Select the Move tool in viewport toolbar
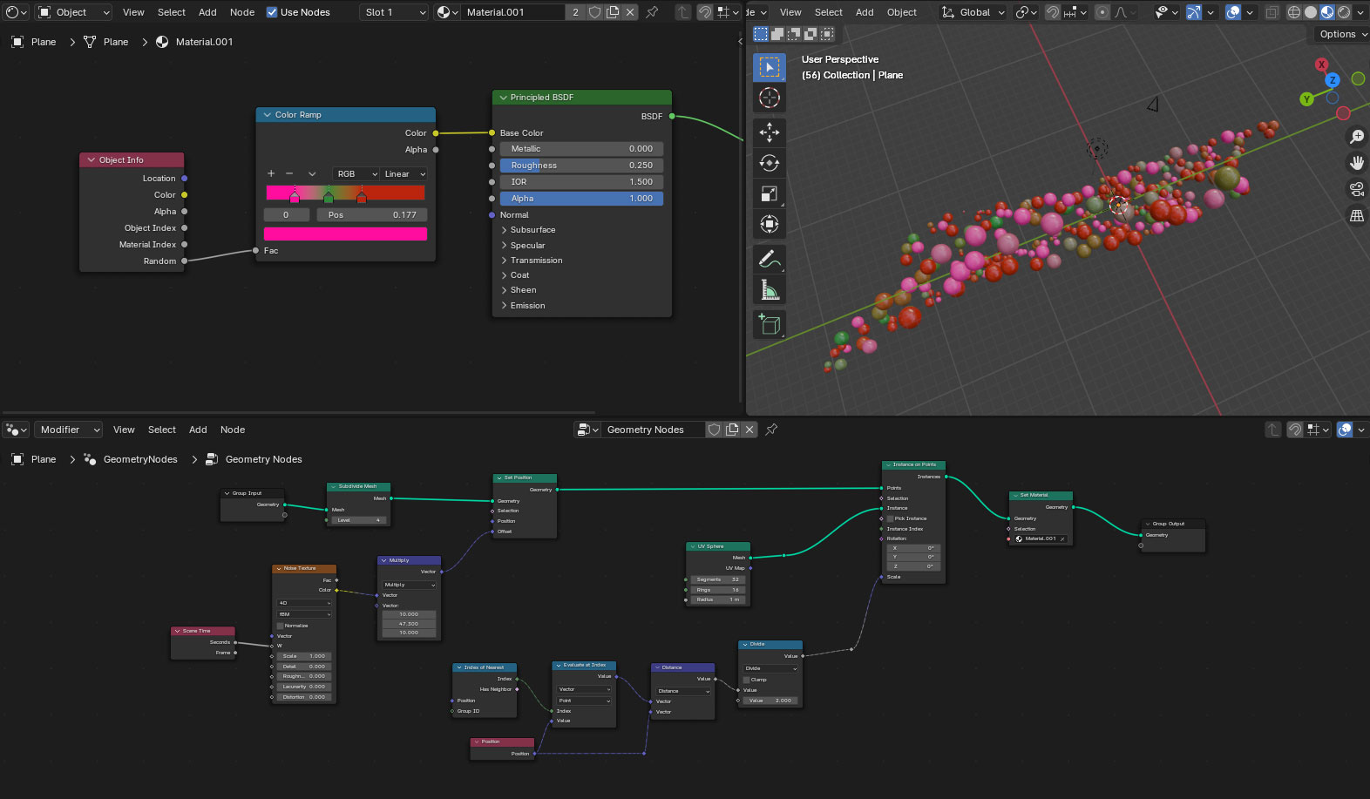Viewport: 1370px width, 799px height. 769,132
